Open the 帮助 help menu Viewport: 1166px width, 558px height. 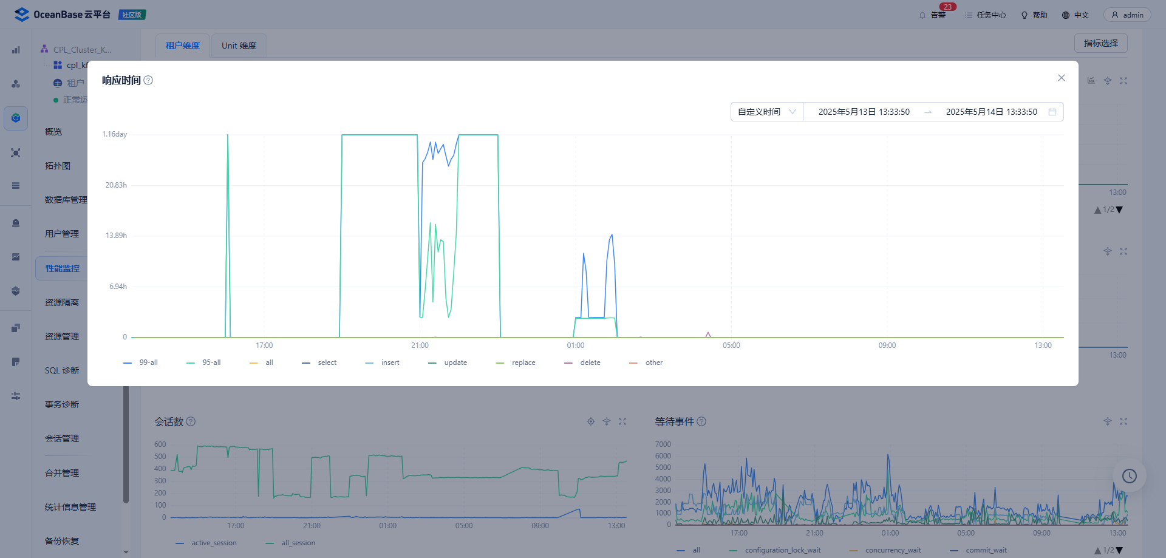click(x=1034, y=15)
